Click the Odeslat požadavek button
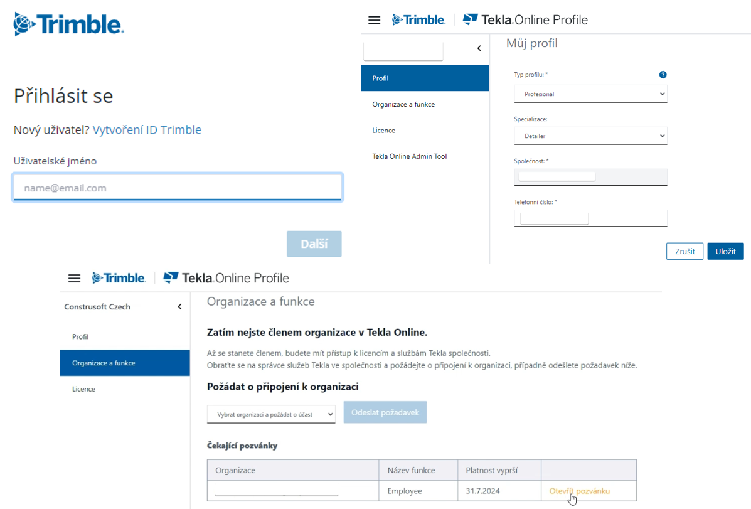Viewport: 751px width, 509px height. (x=385, y=412)
